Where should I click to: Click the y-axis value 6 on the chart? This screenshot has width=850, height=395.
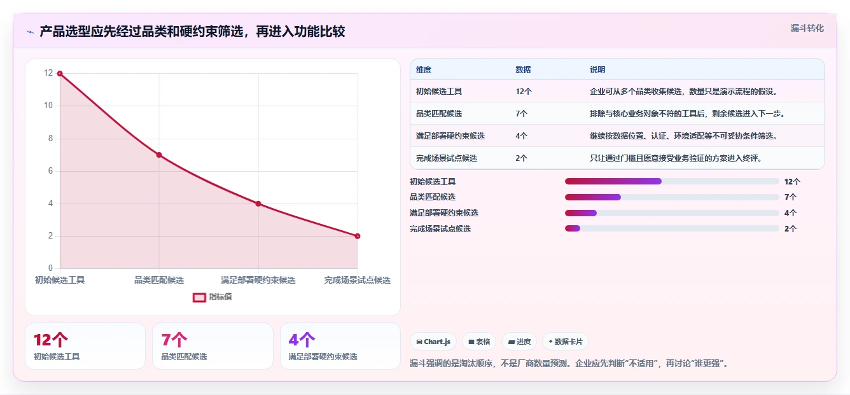(x=50, y=170)
